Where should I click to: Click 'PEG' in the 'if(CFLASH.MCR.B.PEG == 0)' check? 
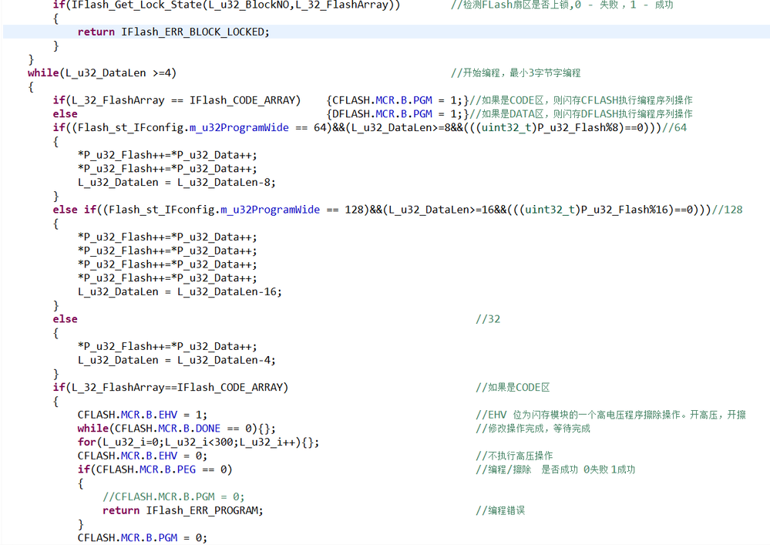coord(186,470)
